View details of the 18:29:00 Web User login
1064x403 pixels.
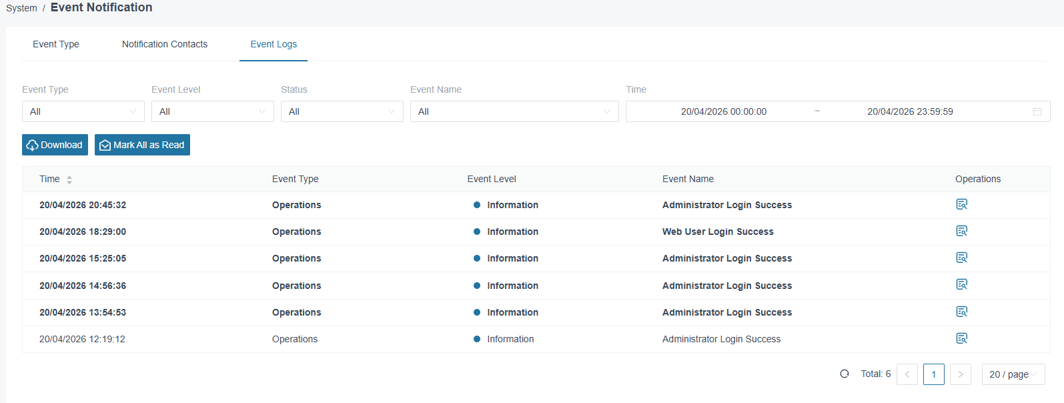[x=961, y=231]
